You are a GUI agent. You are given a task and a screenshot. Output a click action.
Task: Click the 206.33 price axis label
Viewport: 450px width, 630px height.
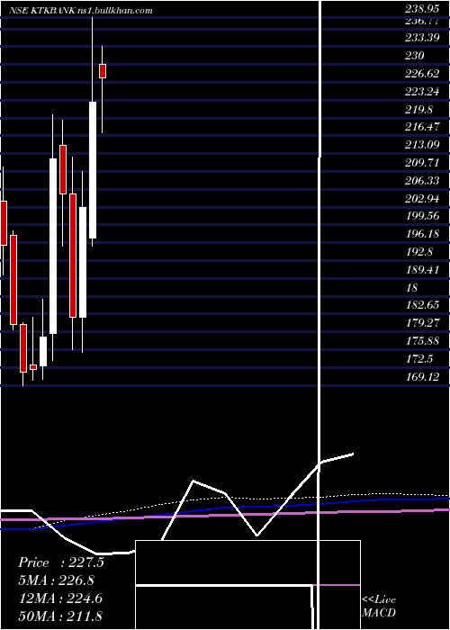click(421, 181)
